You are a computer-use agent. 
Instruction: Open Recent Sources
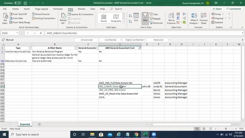pyautogui.click(x=41, y=14)
